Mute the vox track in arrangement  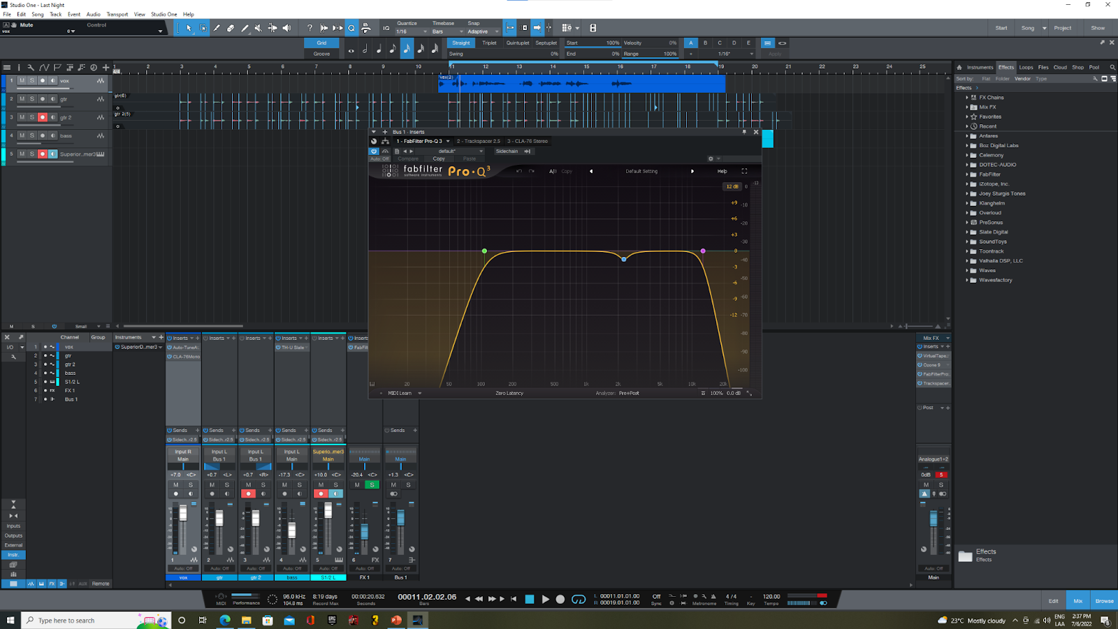pos(22,80)
